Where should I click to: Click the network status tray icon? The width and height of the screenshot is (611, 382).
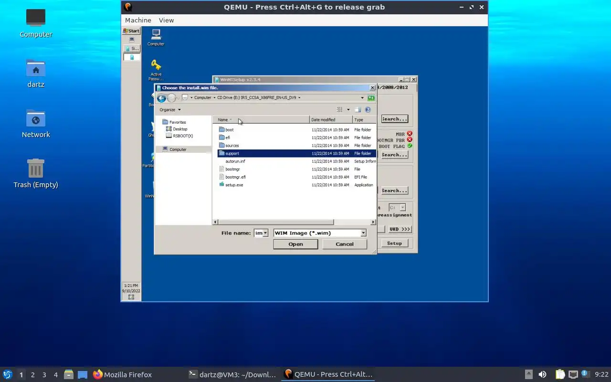click(x=573, y=374)
